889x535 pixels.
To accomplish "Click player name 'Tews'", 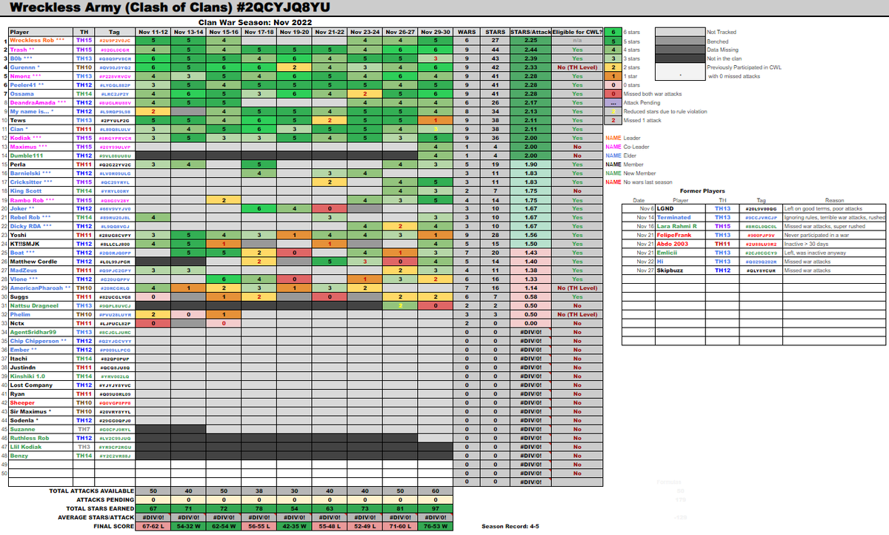I will [17, 119].
